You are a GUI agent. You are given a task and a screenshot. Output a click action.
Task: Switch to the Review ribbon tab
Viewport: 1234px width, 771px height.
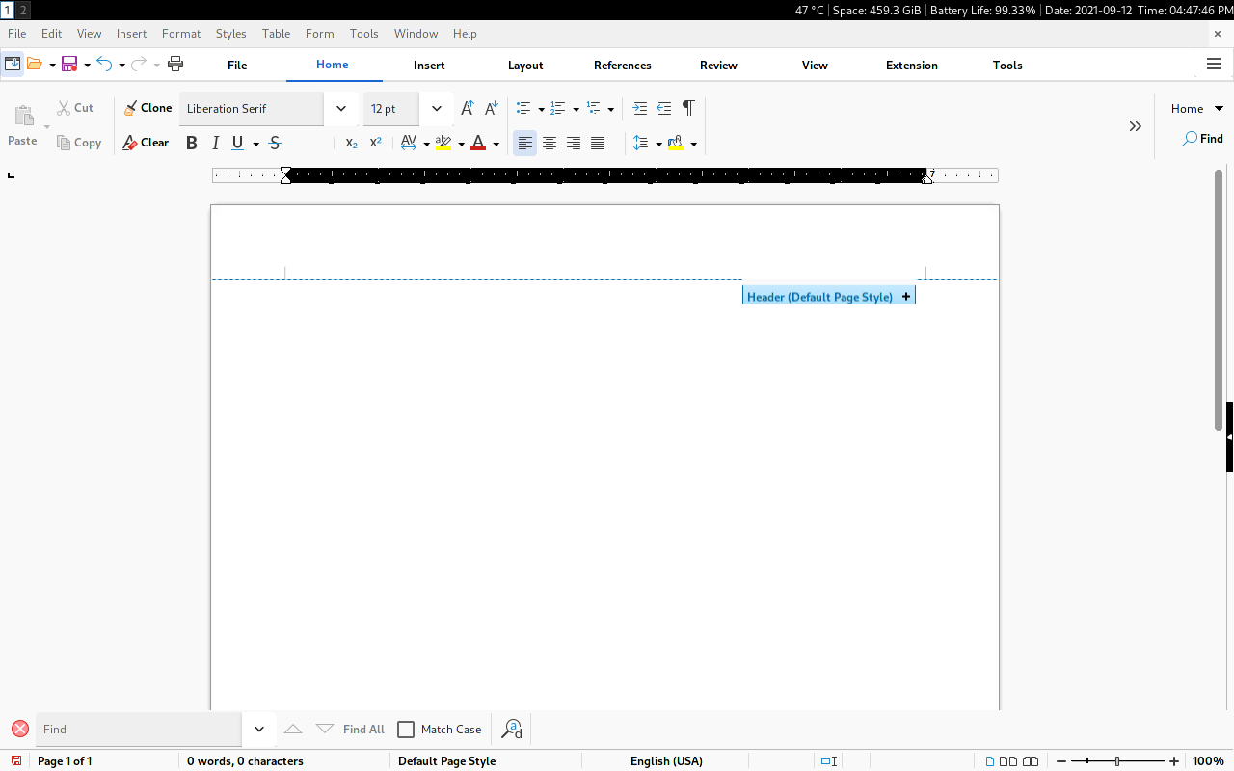(x=718, y=66)
